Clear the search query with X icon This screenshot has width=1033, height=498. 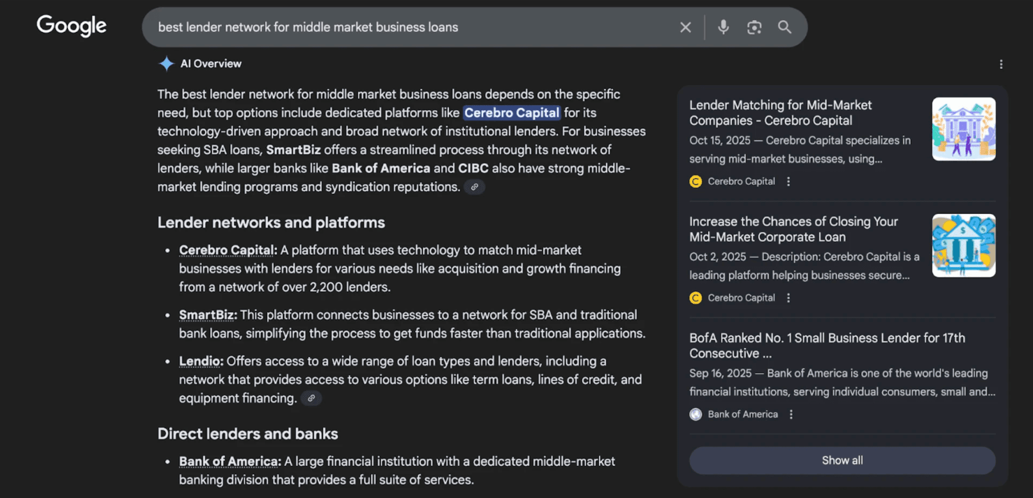pos(685,27)
